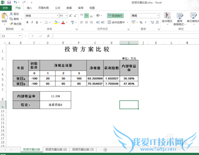Open fill color dropdown arrow
This screenshot has width=199, height=155.
59,22
